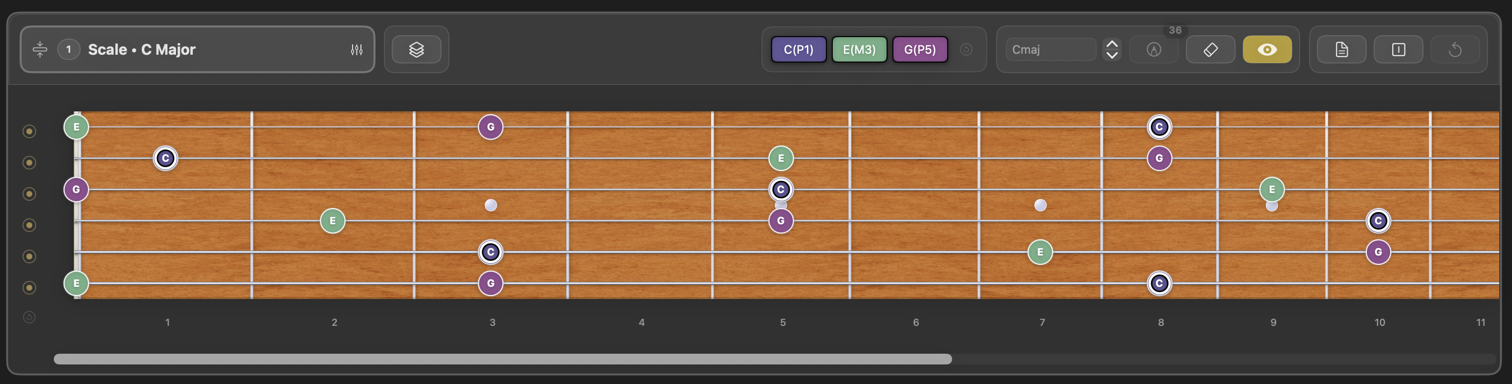Viewport: 1512px width, 384px height.
Task: Click the G note at fret 3, high E string
Action: (490, 127)
